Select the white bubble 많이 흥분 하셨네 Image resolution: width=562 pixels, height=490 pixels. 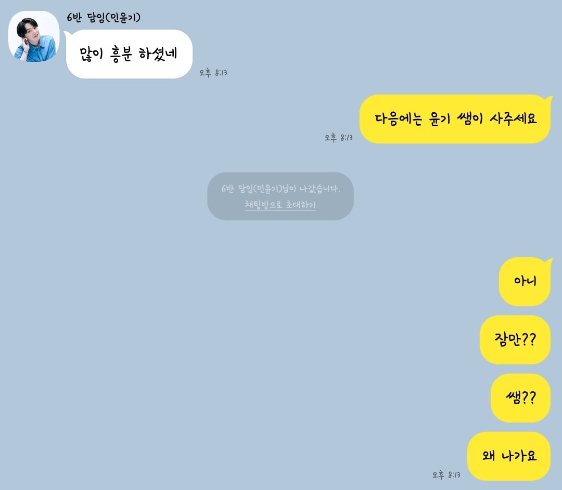130,54
